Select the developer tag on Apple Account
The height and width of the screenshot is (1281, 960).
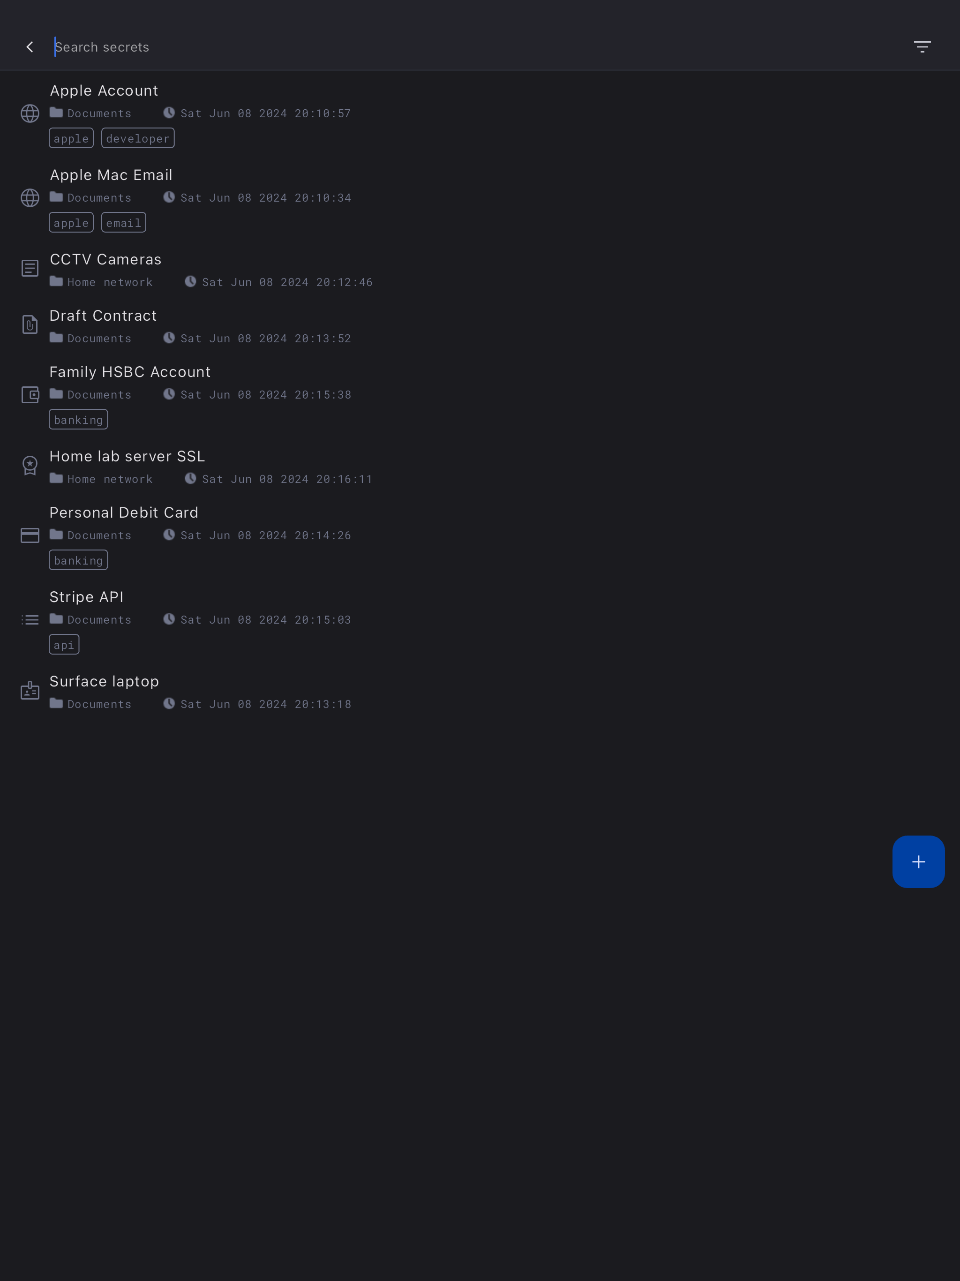point(138,138)
